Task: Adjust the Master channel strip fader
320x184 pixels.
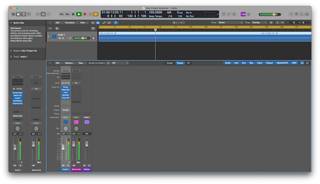Action: pos(87,144)
